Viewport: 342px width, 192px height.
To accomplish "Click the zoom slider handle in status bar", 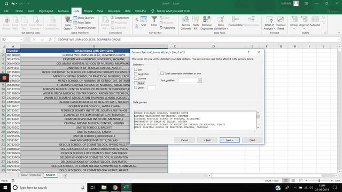I will [319, 181].
